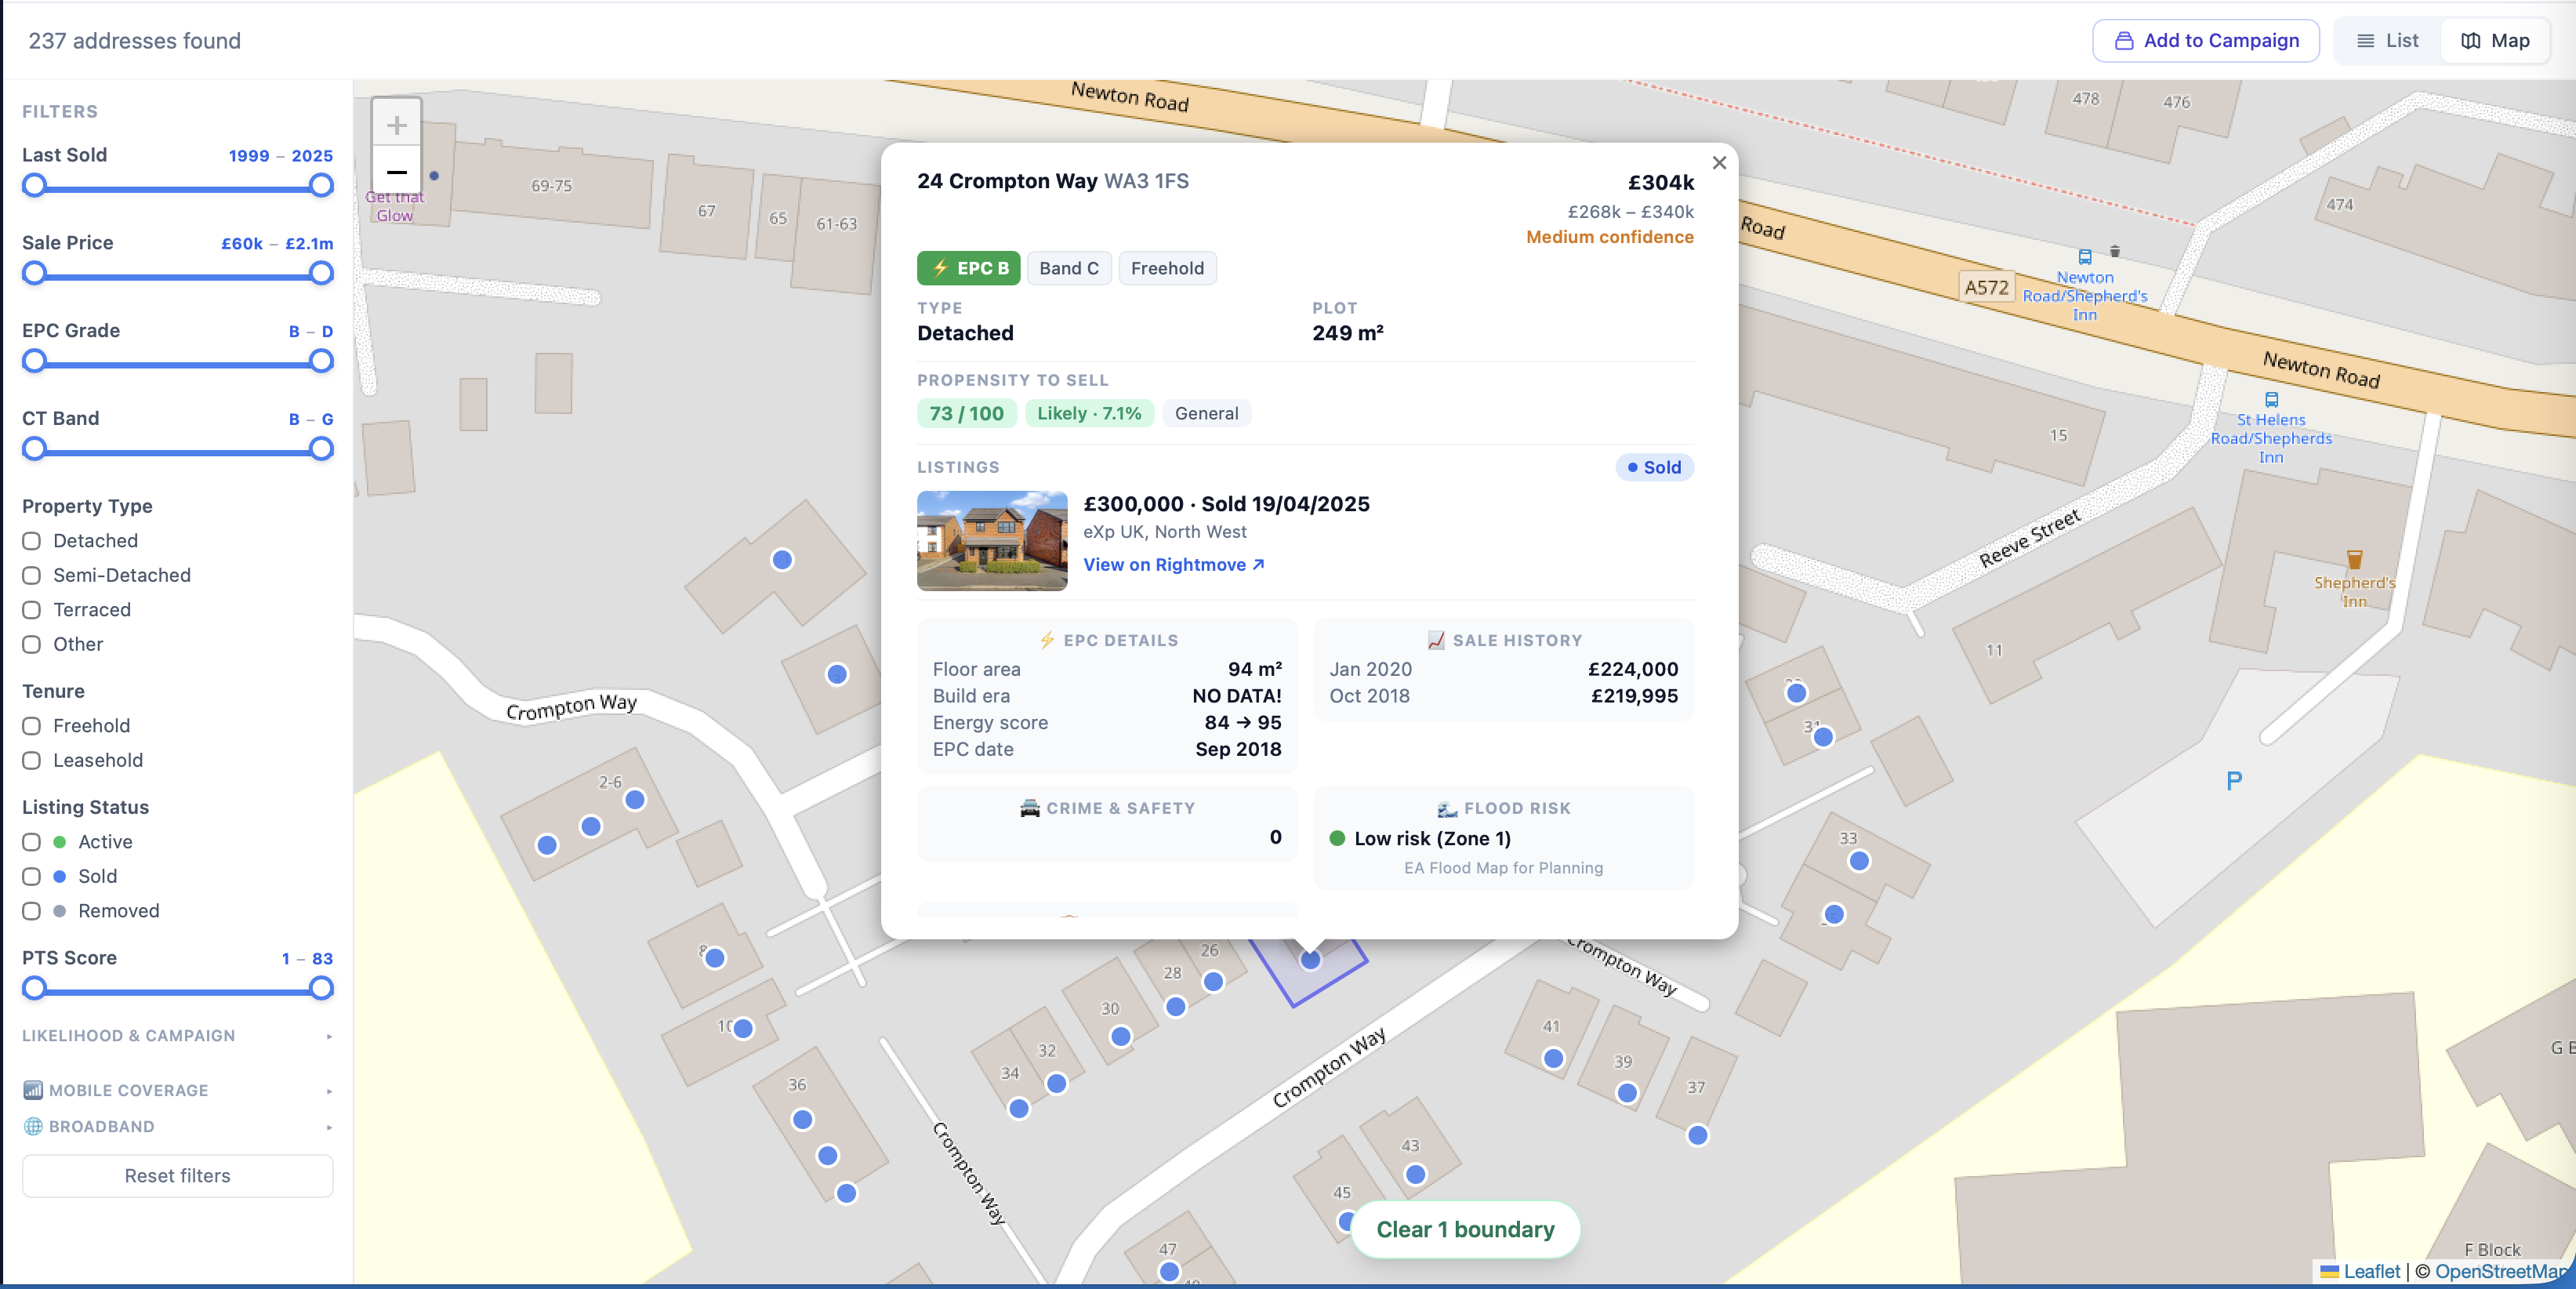
Task: Switch to the List view tab
Action: pos(2387,41)
